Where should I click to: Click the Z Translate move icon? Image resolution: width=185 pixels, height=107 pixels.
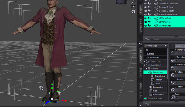[173, 68]
